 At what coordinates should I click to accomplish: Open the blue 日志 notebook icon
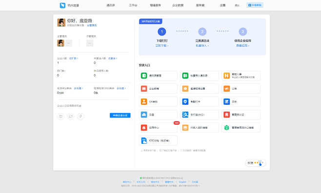[x=227, y=101]
